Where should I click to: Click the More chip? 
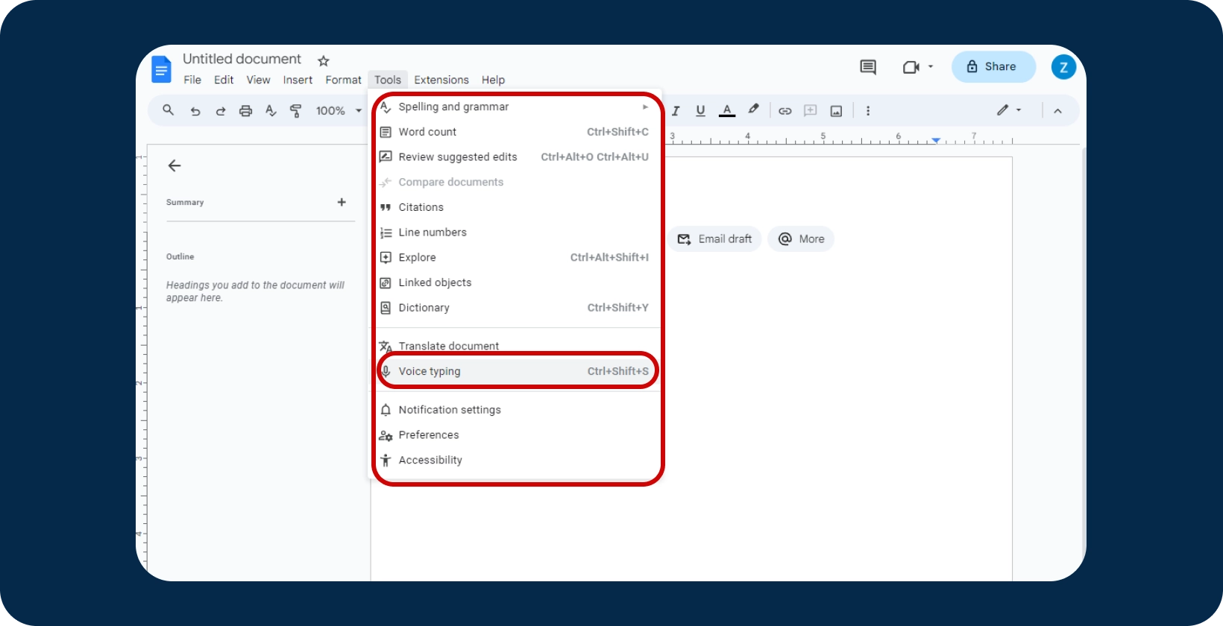pyautogui.click(x=801, y=239)
